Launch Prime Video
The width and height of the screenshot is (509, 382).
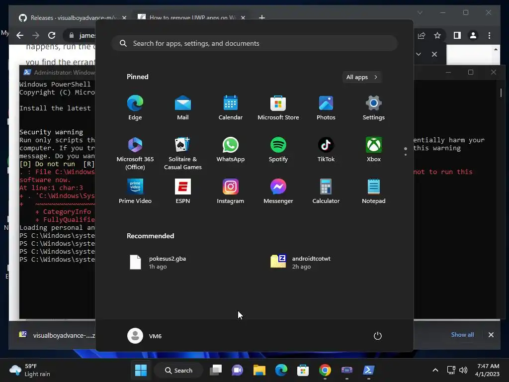(135, 191)
